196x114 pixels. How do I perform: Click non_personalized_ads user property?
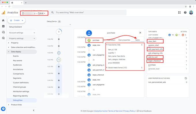coord(157,82)
